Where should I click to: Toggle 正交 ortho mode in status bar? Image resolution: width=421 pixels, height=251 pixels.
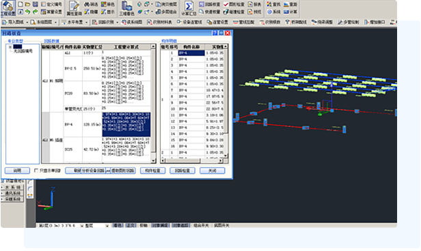click(x=131, y=226)
